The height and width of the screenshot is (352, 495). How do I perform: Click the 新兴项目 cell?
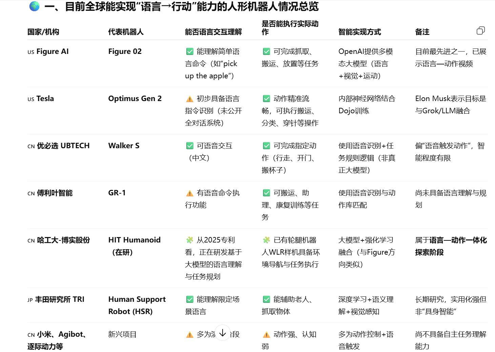pos(122,334)
